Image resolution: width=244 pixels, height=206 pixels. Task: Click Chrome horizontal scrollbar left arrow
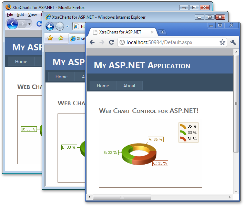pos(89,197)
